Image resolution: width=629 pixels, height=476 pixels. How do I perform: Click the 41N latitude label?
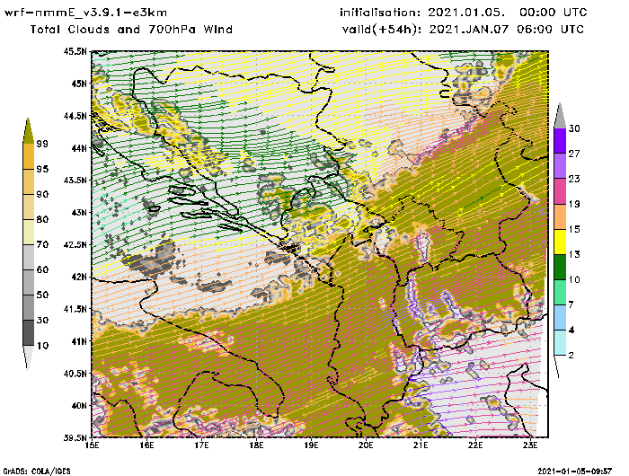click(x=79, y=341)
